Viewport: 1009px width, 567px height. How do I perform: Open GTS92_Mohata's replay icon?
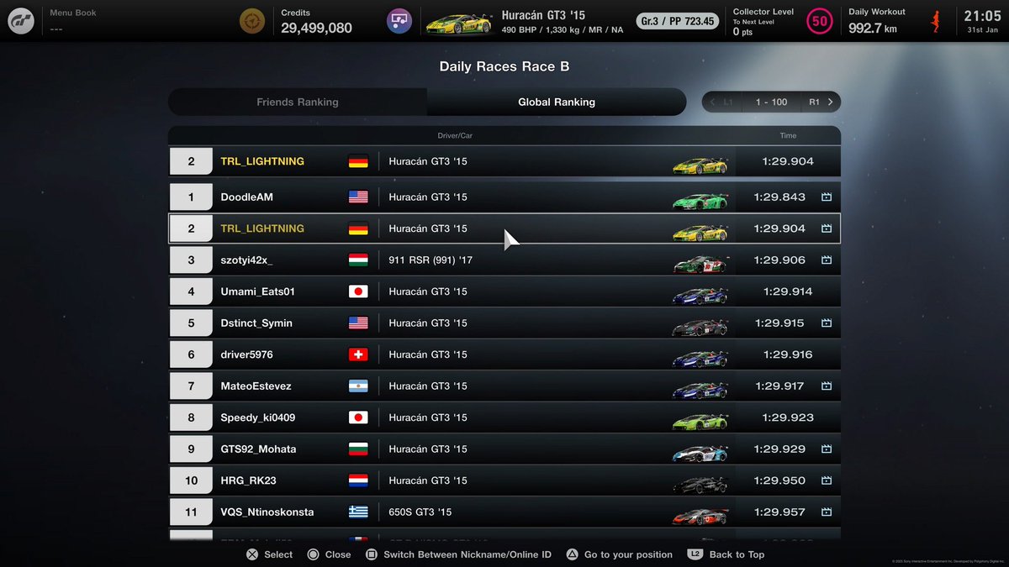point(827,449)
